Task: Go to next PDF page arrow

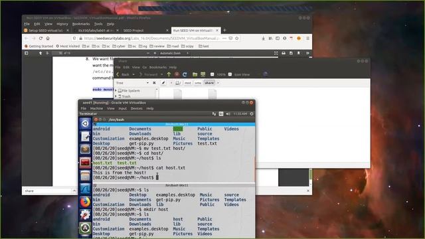Action: point(47,53)
